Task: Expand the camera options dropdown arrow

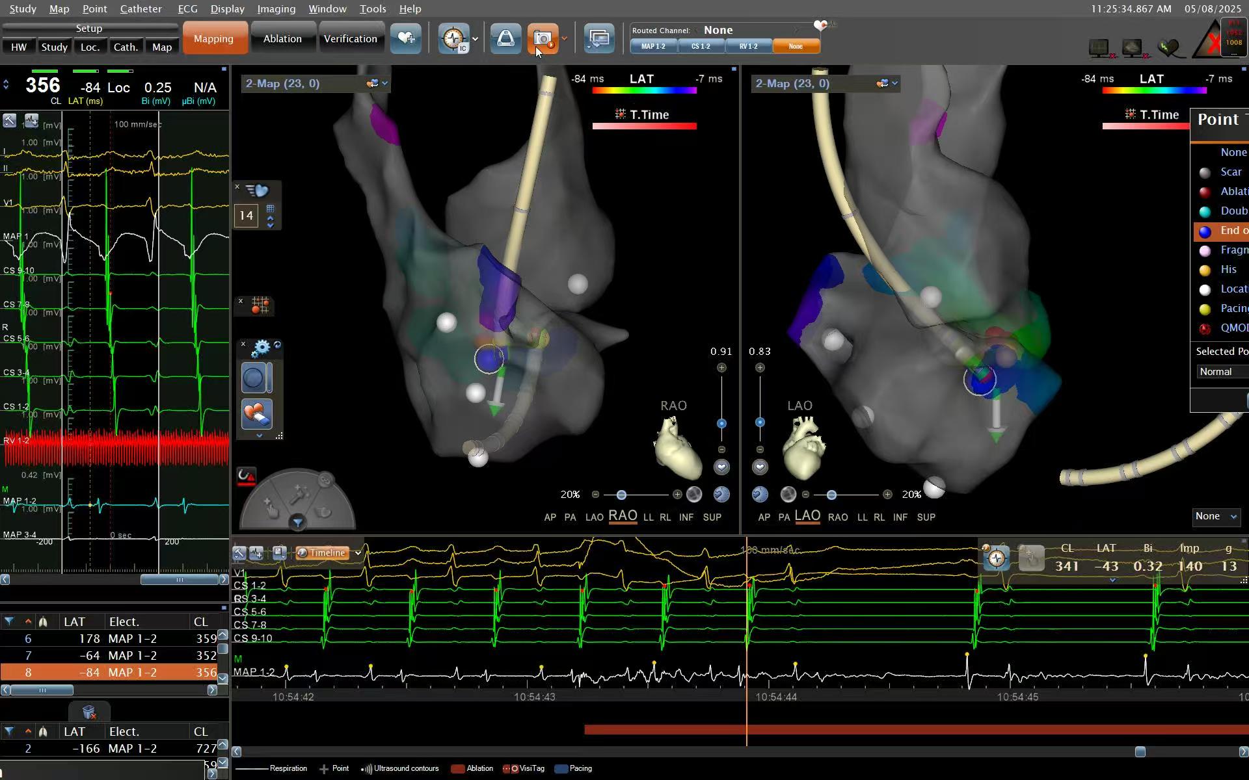Action: tap(565, 39)
